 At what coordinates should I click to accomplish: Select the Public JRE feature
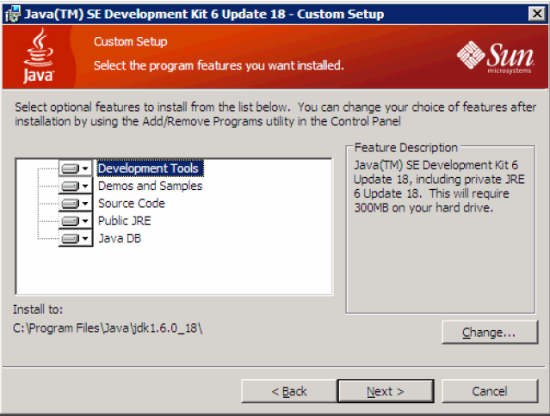click(125, 221)
